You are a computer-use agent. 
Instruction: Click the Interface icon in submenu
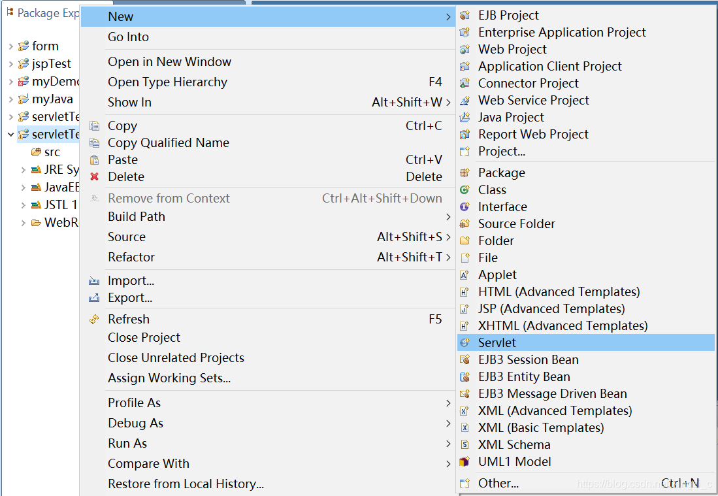click(465, 207)
